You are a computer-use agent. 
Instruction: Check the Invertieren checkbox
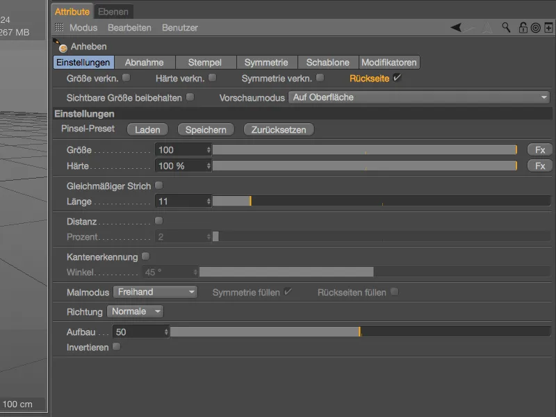click(116, 346)
